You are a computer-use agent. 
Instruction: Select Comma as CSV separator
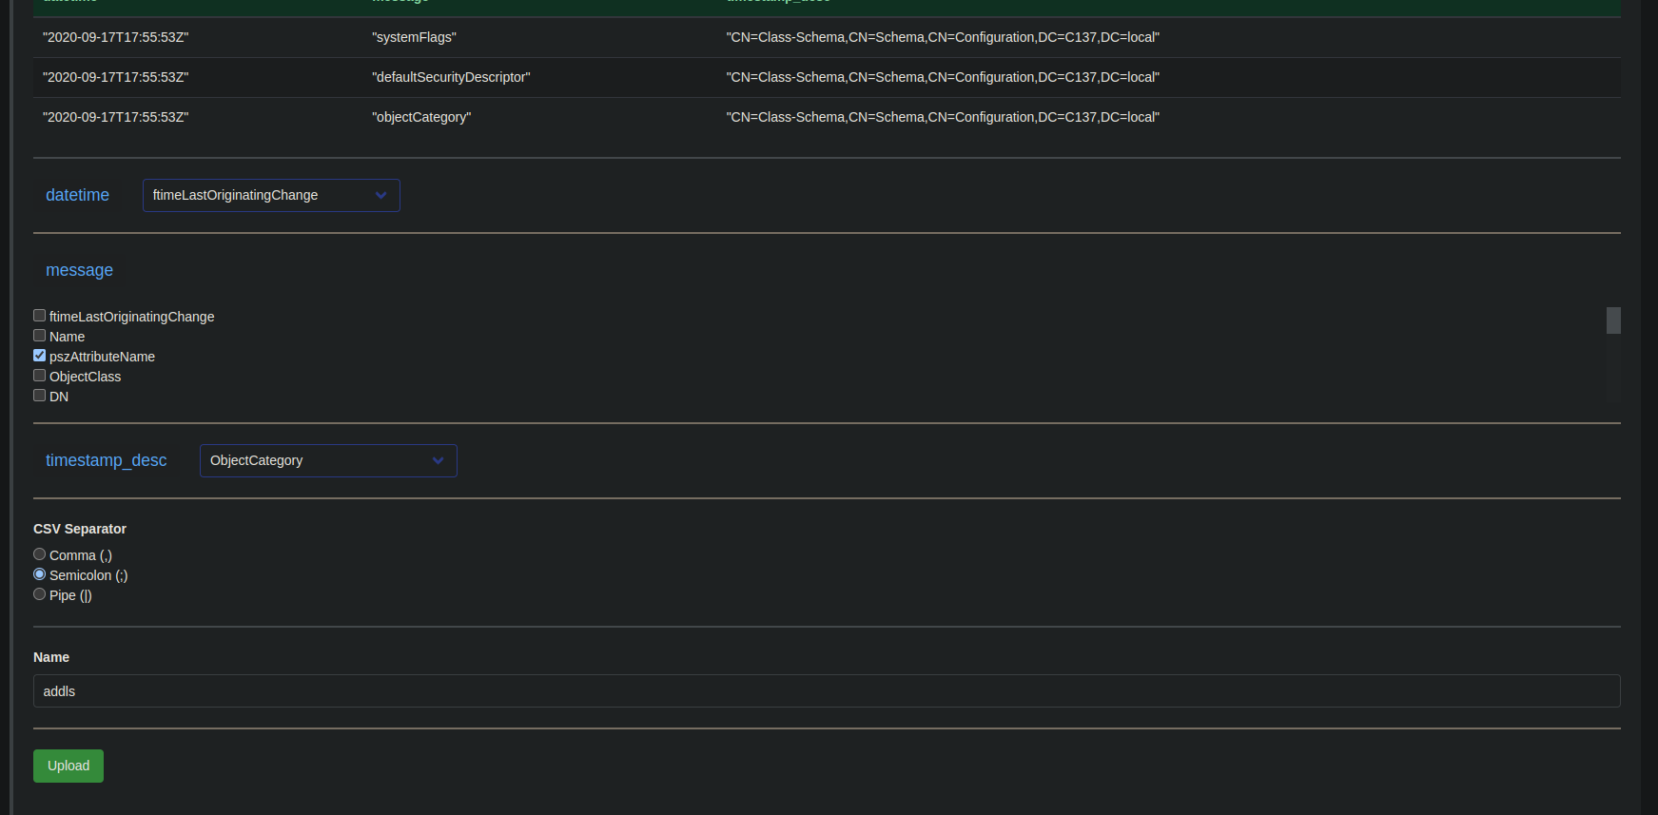[40, 554]
